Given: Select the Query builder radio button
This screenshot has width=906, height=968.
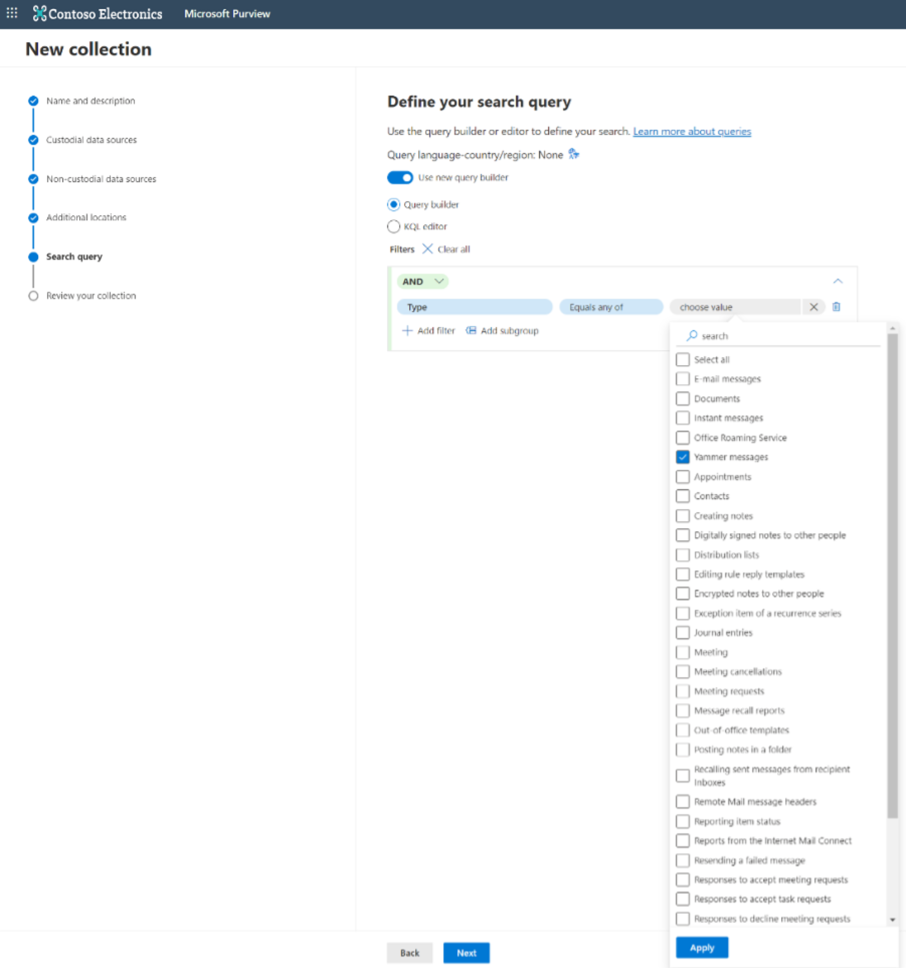Looking at the screenshot, I should 394,205.
